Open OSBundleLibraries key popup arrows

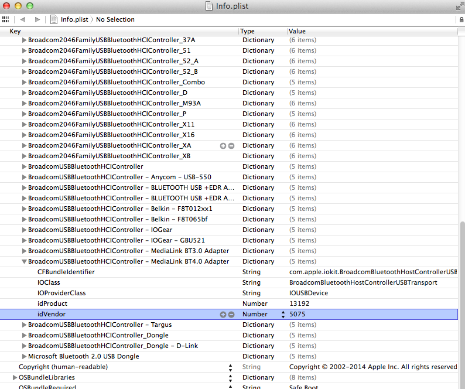click(x=230, y=378)
